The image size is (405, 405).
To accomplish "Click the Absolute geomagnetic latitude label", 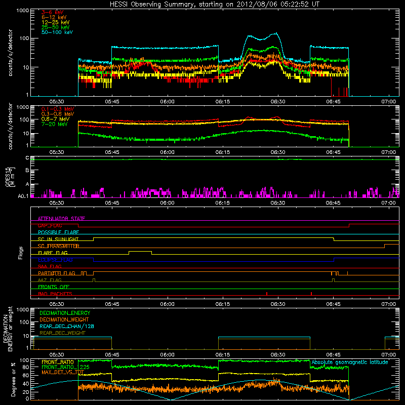I will point(350,362).
